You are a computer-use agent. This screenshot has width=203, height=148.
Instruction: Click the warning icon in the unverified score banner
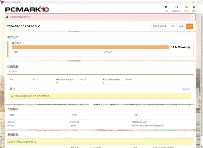coord(7,17)
